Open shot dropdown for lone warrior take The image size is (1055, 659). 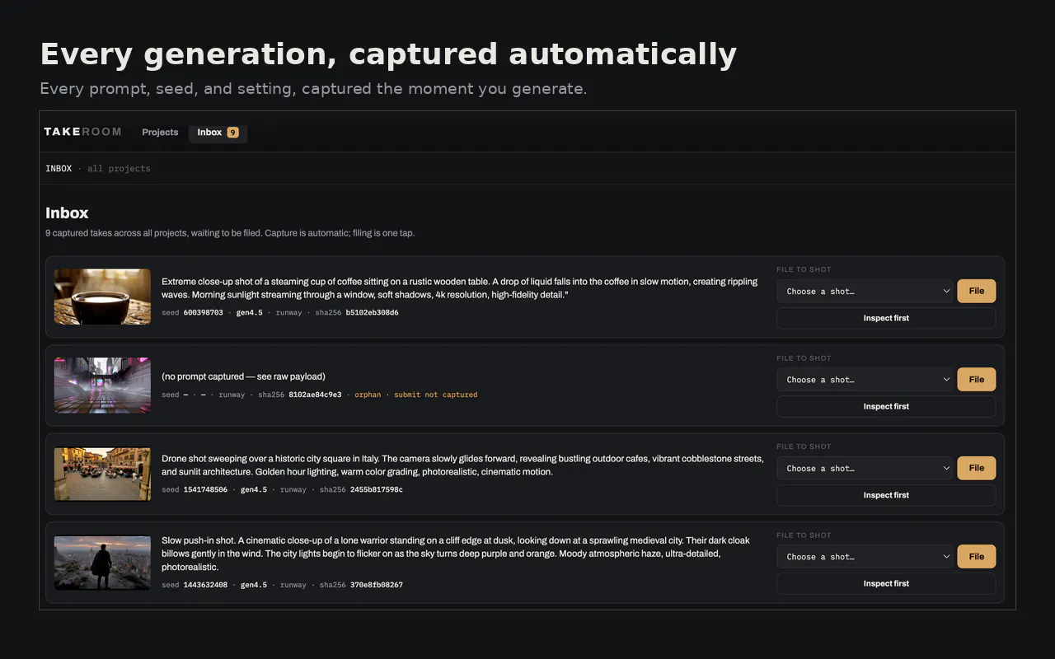pyautogui.click(x=865, y=557)
